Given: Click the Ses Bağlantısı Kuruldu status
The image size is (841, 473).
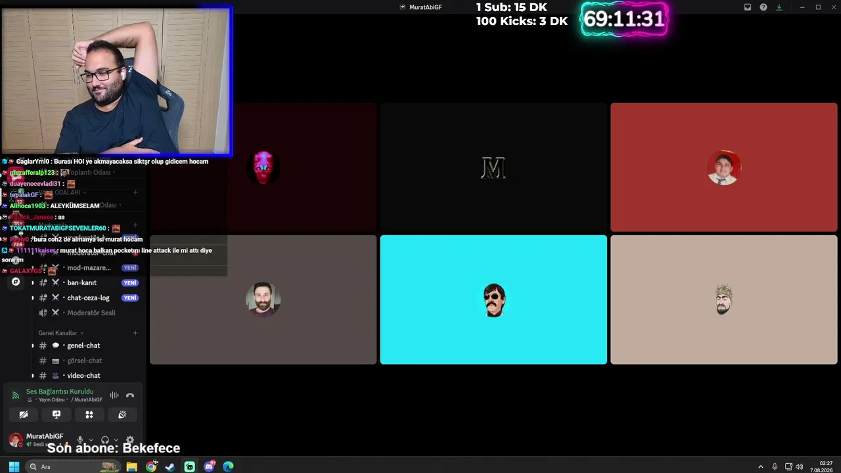Looking at the screenshot, I should [60, 392].
